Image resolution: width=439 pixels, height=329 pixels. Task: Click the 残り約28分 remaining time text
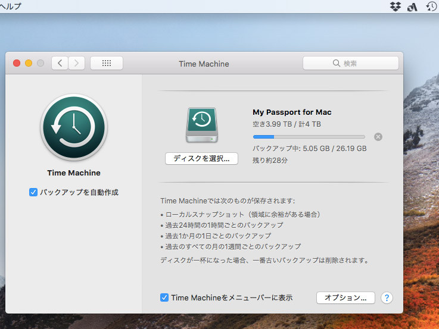click(270, 161)
